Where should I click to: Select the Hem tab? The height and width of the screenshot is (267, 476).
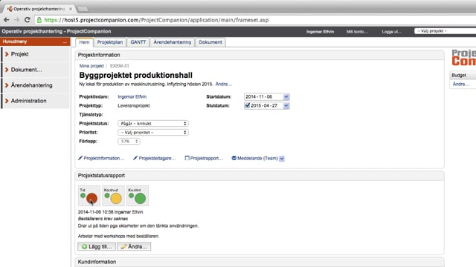tap(84, 42)
